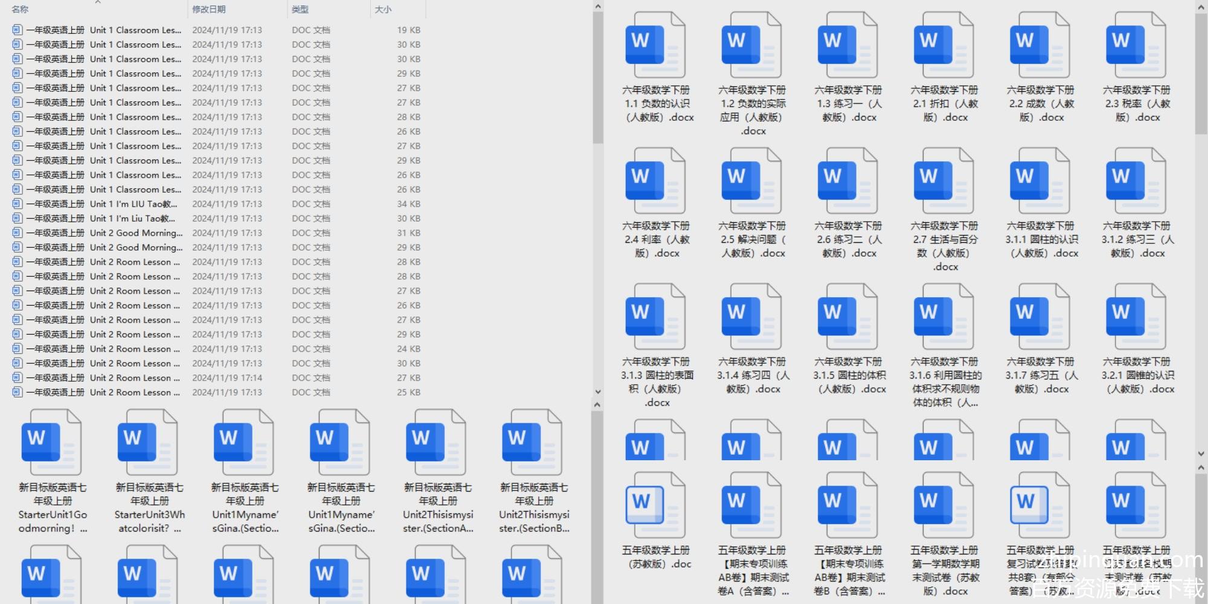The image size is (1208, 604).
Task: Click the 类型 column header
Action: pyautogui.click(x=300, y=10)
